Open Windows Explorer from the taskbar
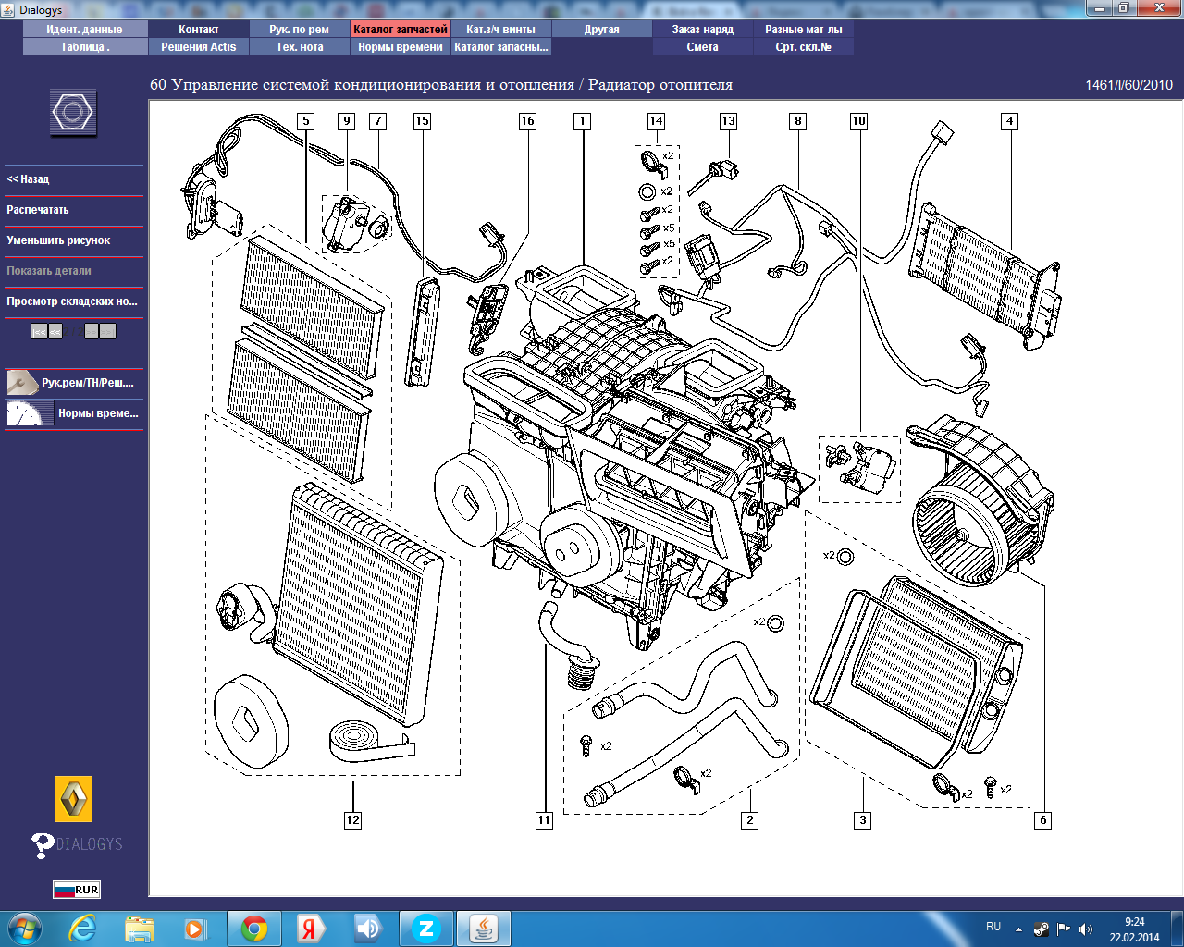 point(140,929)
